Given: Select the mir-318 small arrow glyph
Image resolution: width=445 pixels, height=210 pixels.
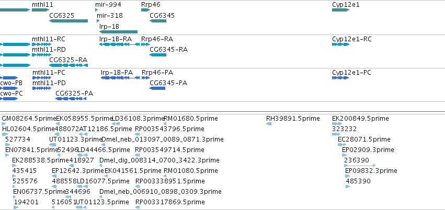Looking at the screenshot, I should 98,21.
